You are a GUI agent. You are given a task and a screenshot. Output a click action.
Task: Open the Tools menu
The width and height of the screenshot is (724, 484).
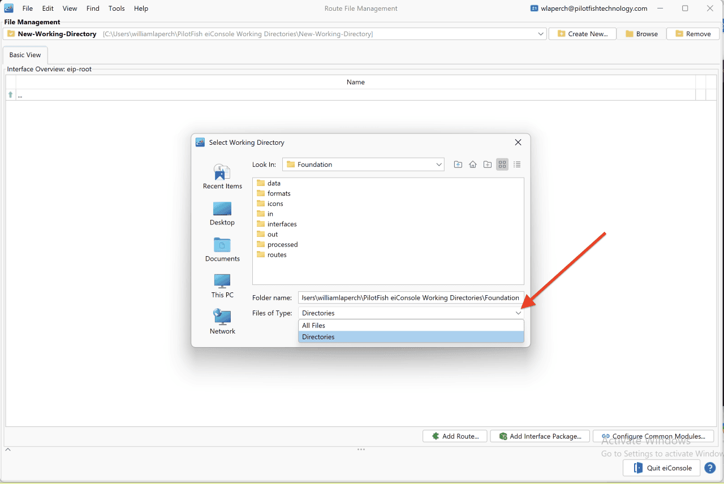coord(117,8)
